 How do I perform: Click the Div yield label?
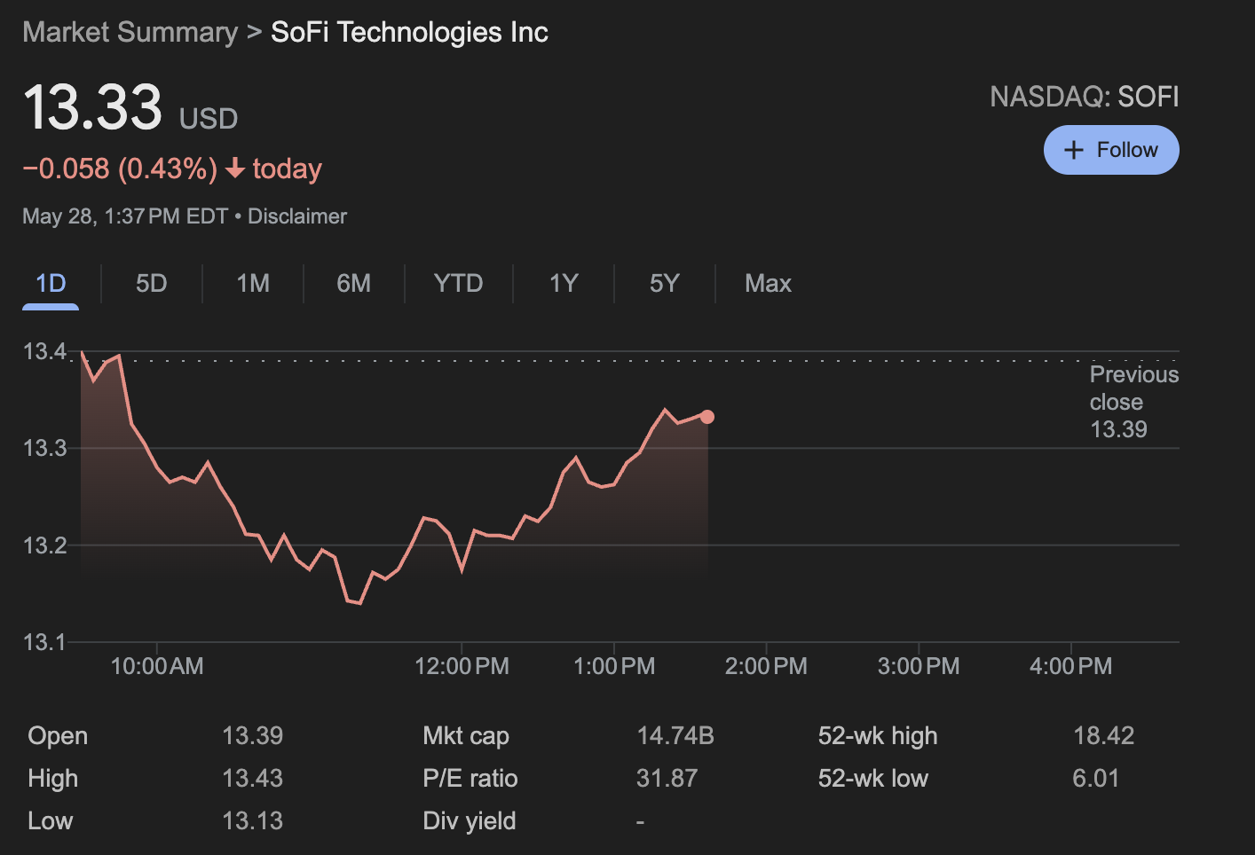click(x=470, y=820)
